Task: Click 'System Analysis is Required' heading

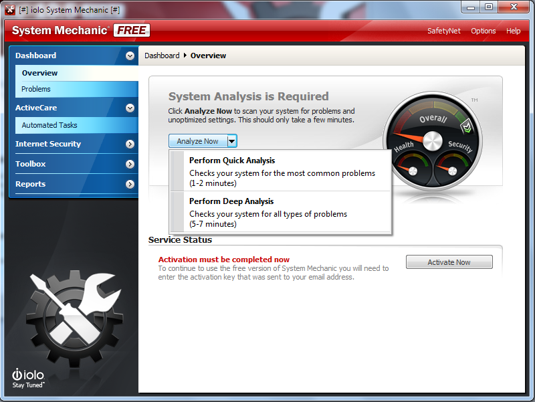Action: click(x=248, y=96)
